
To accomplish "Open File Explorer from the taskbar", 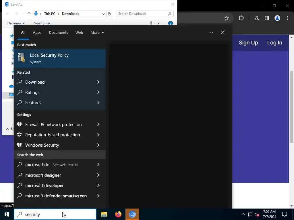I will [x=104, y=214].
